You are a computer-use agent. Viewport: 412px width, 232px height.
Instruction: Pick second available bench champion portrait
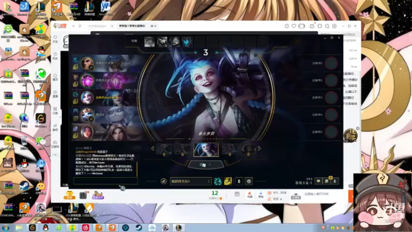click(x=162, y=42)
